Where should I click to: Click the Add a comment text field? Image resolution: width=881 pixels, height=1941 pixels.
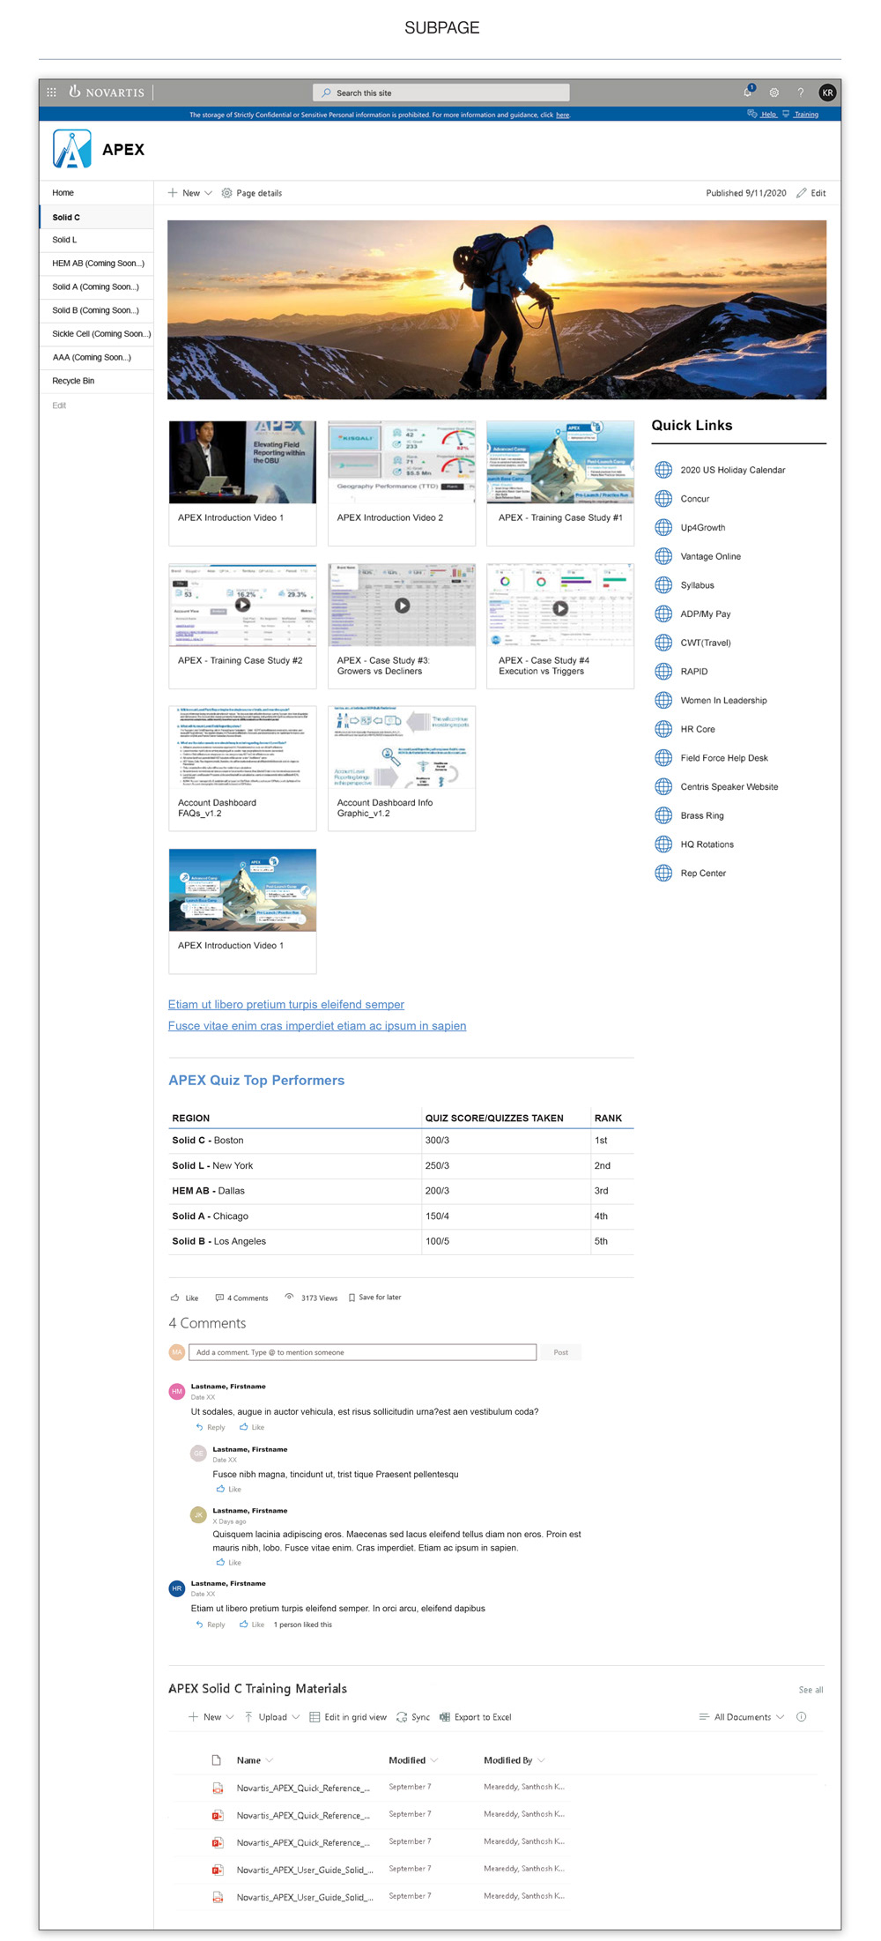point(363,1352)
